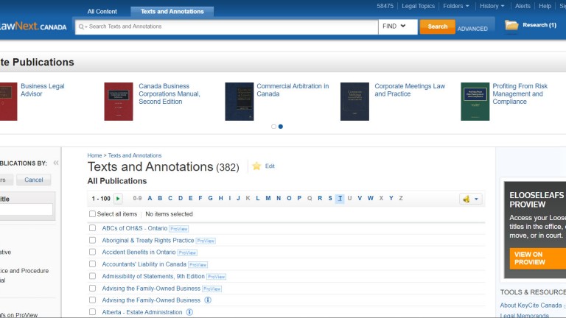566x318 pixels.
Task: Click the Cancel button in sidebar
Action: tap(34, 180)
